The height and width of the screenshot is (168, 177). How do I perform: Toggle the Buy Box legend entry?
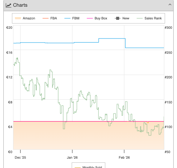97,18
